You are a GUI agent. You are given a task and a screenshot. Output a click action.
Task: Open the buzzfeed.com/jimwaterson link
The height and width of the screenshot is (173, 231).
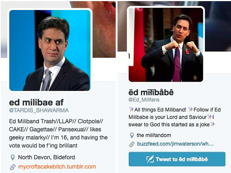click(x=175, y=144)
